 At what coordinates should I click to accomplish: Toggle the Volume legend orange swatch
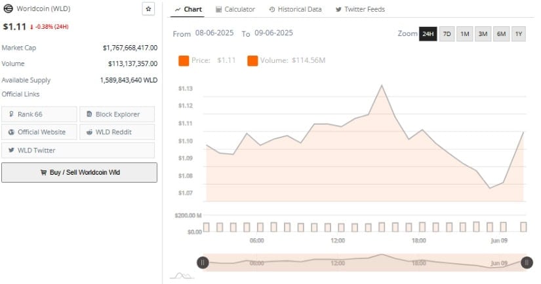[252, 61]
